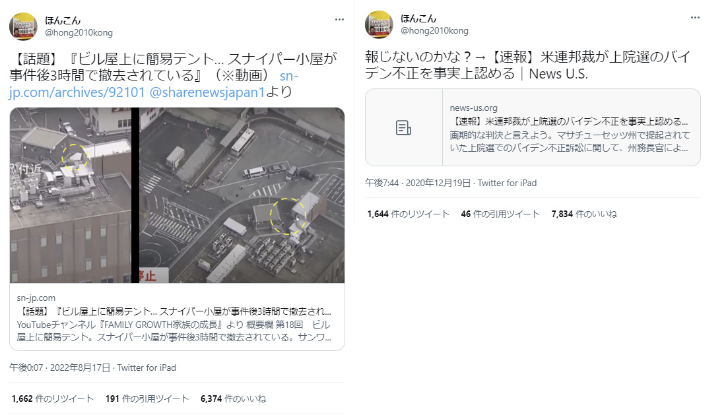This screenshot has width=726, height=417.
Task: View the 46 quote tweets
Action: 500,214
